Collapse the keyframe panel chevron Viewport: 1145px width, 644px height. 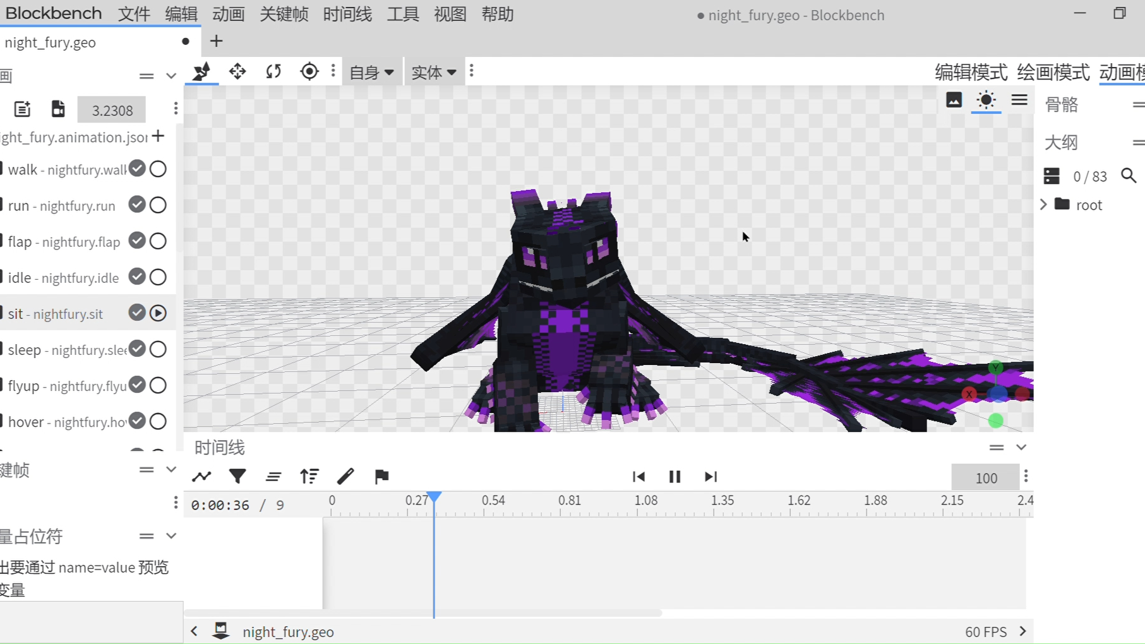(171, 470)
